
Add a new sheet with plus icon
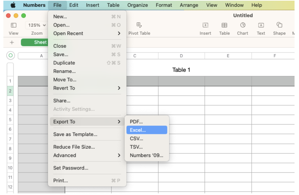pos(12,42)
